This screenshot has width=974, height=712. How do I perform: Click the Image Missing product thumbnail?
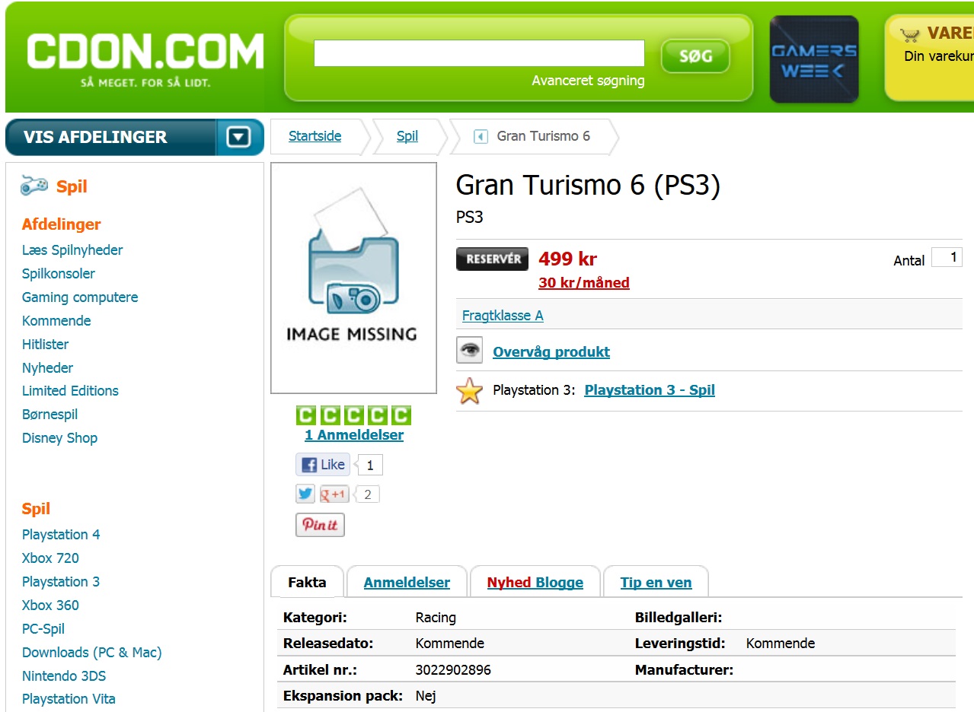353,278
